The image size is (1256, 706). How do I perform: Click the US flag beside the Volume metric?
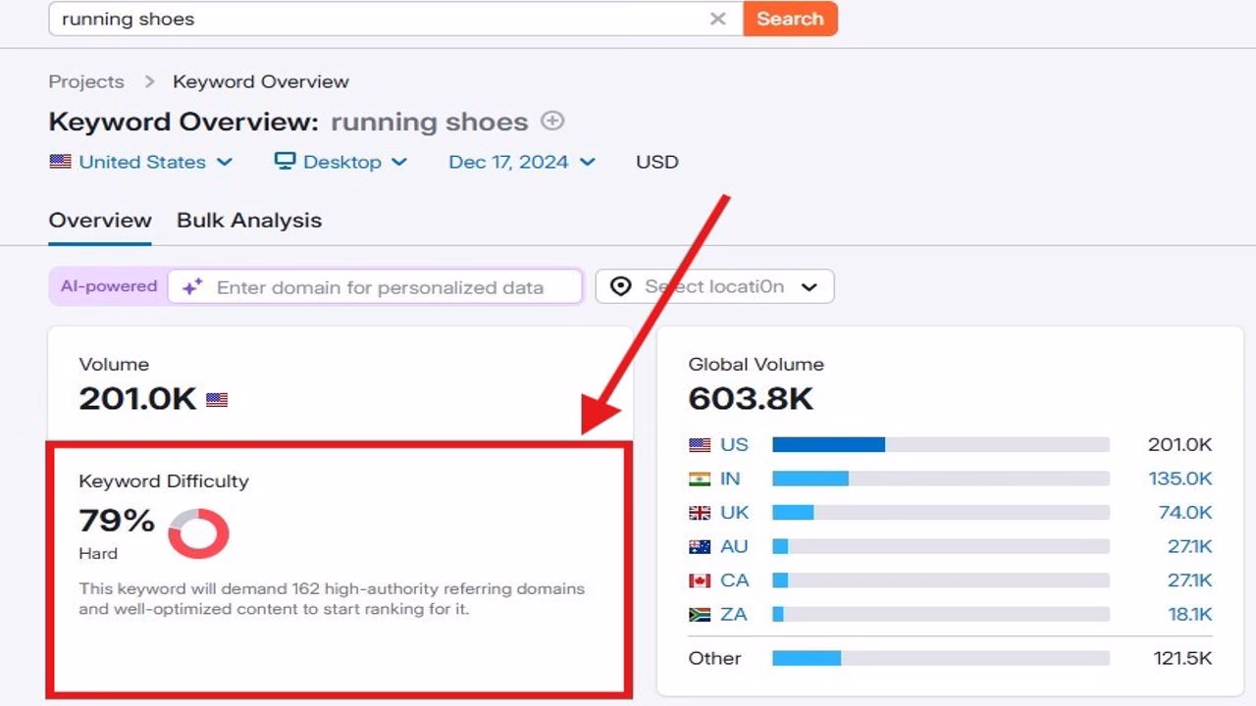(217, 399)
